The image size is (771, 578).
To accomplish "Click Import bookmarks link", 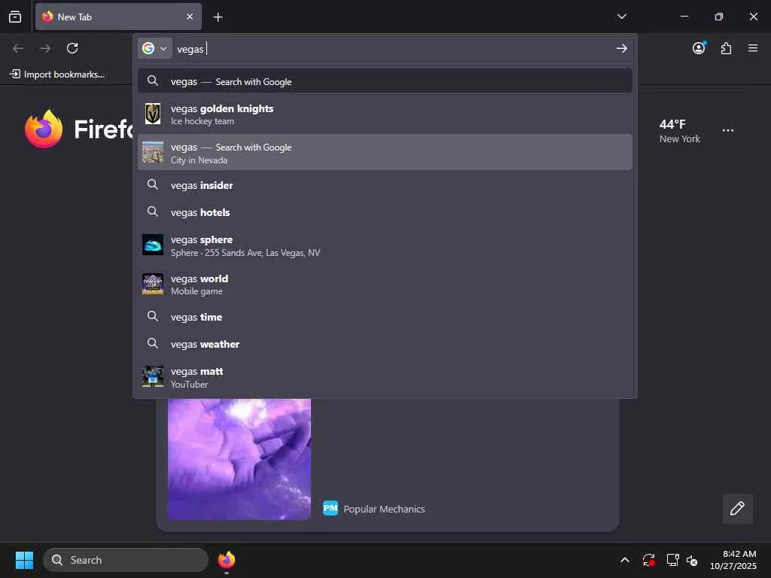I will pyautogui.click(x=57, y=75).
